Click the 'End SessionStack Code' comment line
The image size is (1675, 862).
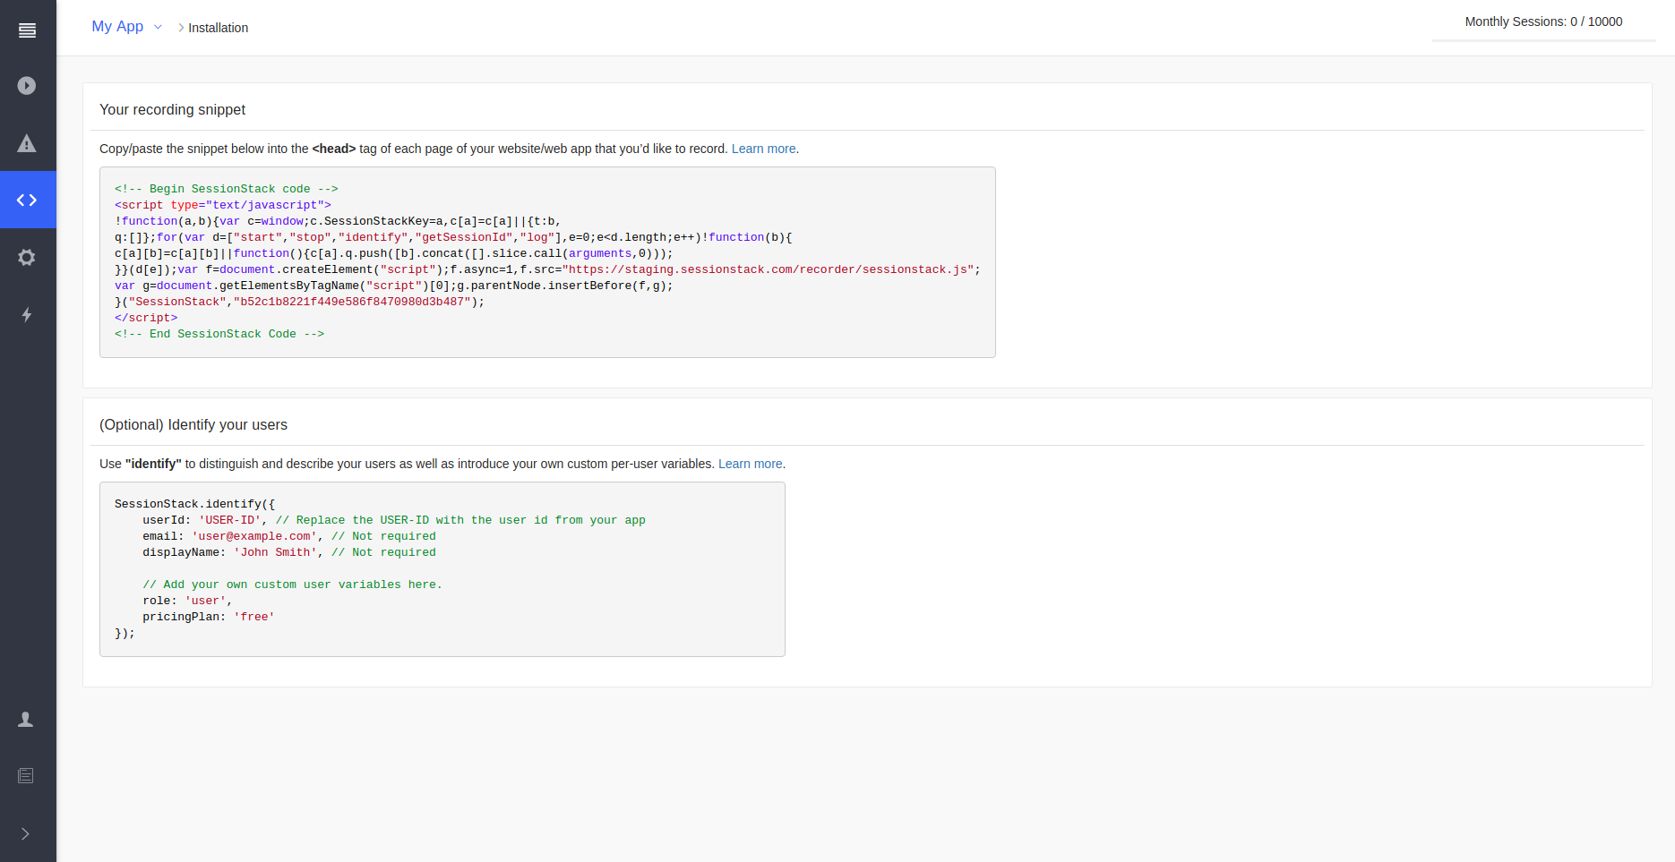pos(219,334)
